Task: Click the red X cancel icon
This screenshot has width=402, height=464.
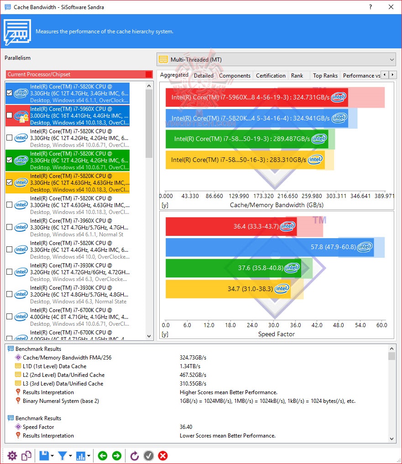Action: click(163, 456)
